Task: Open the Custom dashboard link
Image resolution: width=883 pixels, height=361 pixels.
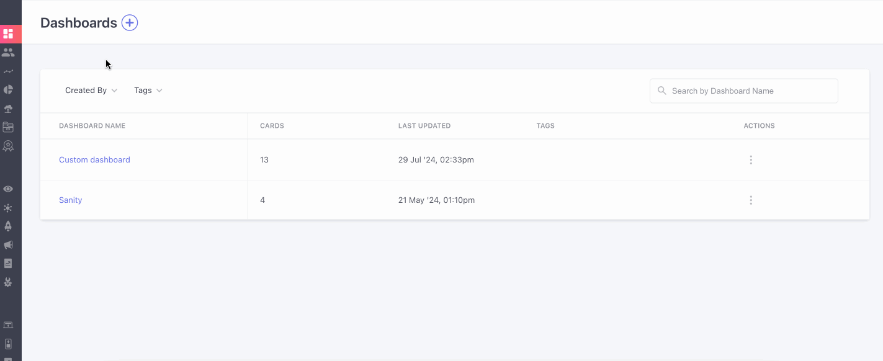Action: [x=94, y=160]
